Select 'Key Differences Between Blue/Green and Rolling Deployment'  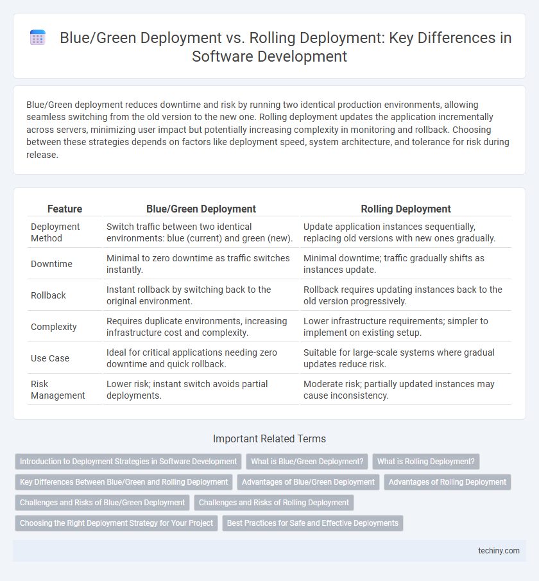click(x=124, y=482)
